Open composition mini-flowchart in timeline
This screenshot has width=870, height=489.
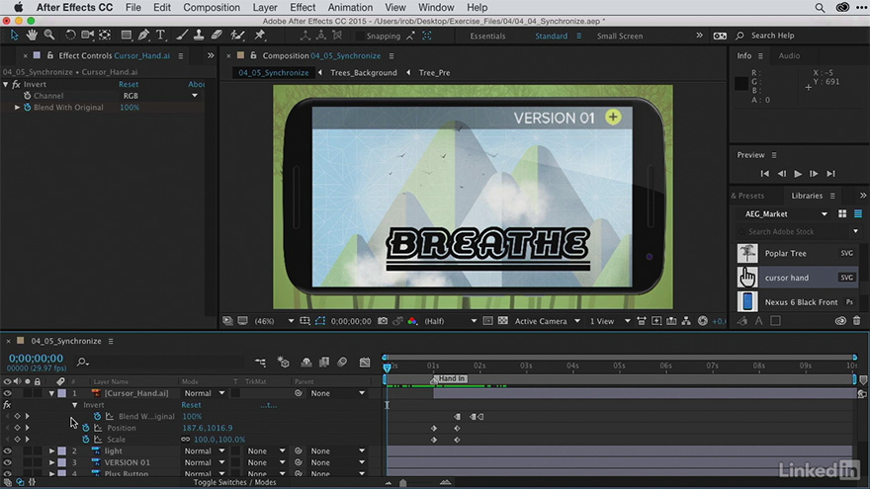coord(260,362)
